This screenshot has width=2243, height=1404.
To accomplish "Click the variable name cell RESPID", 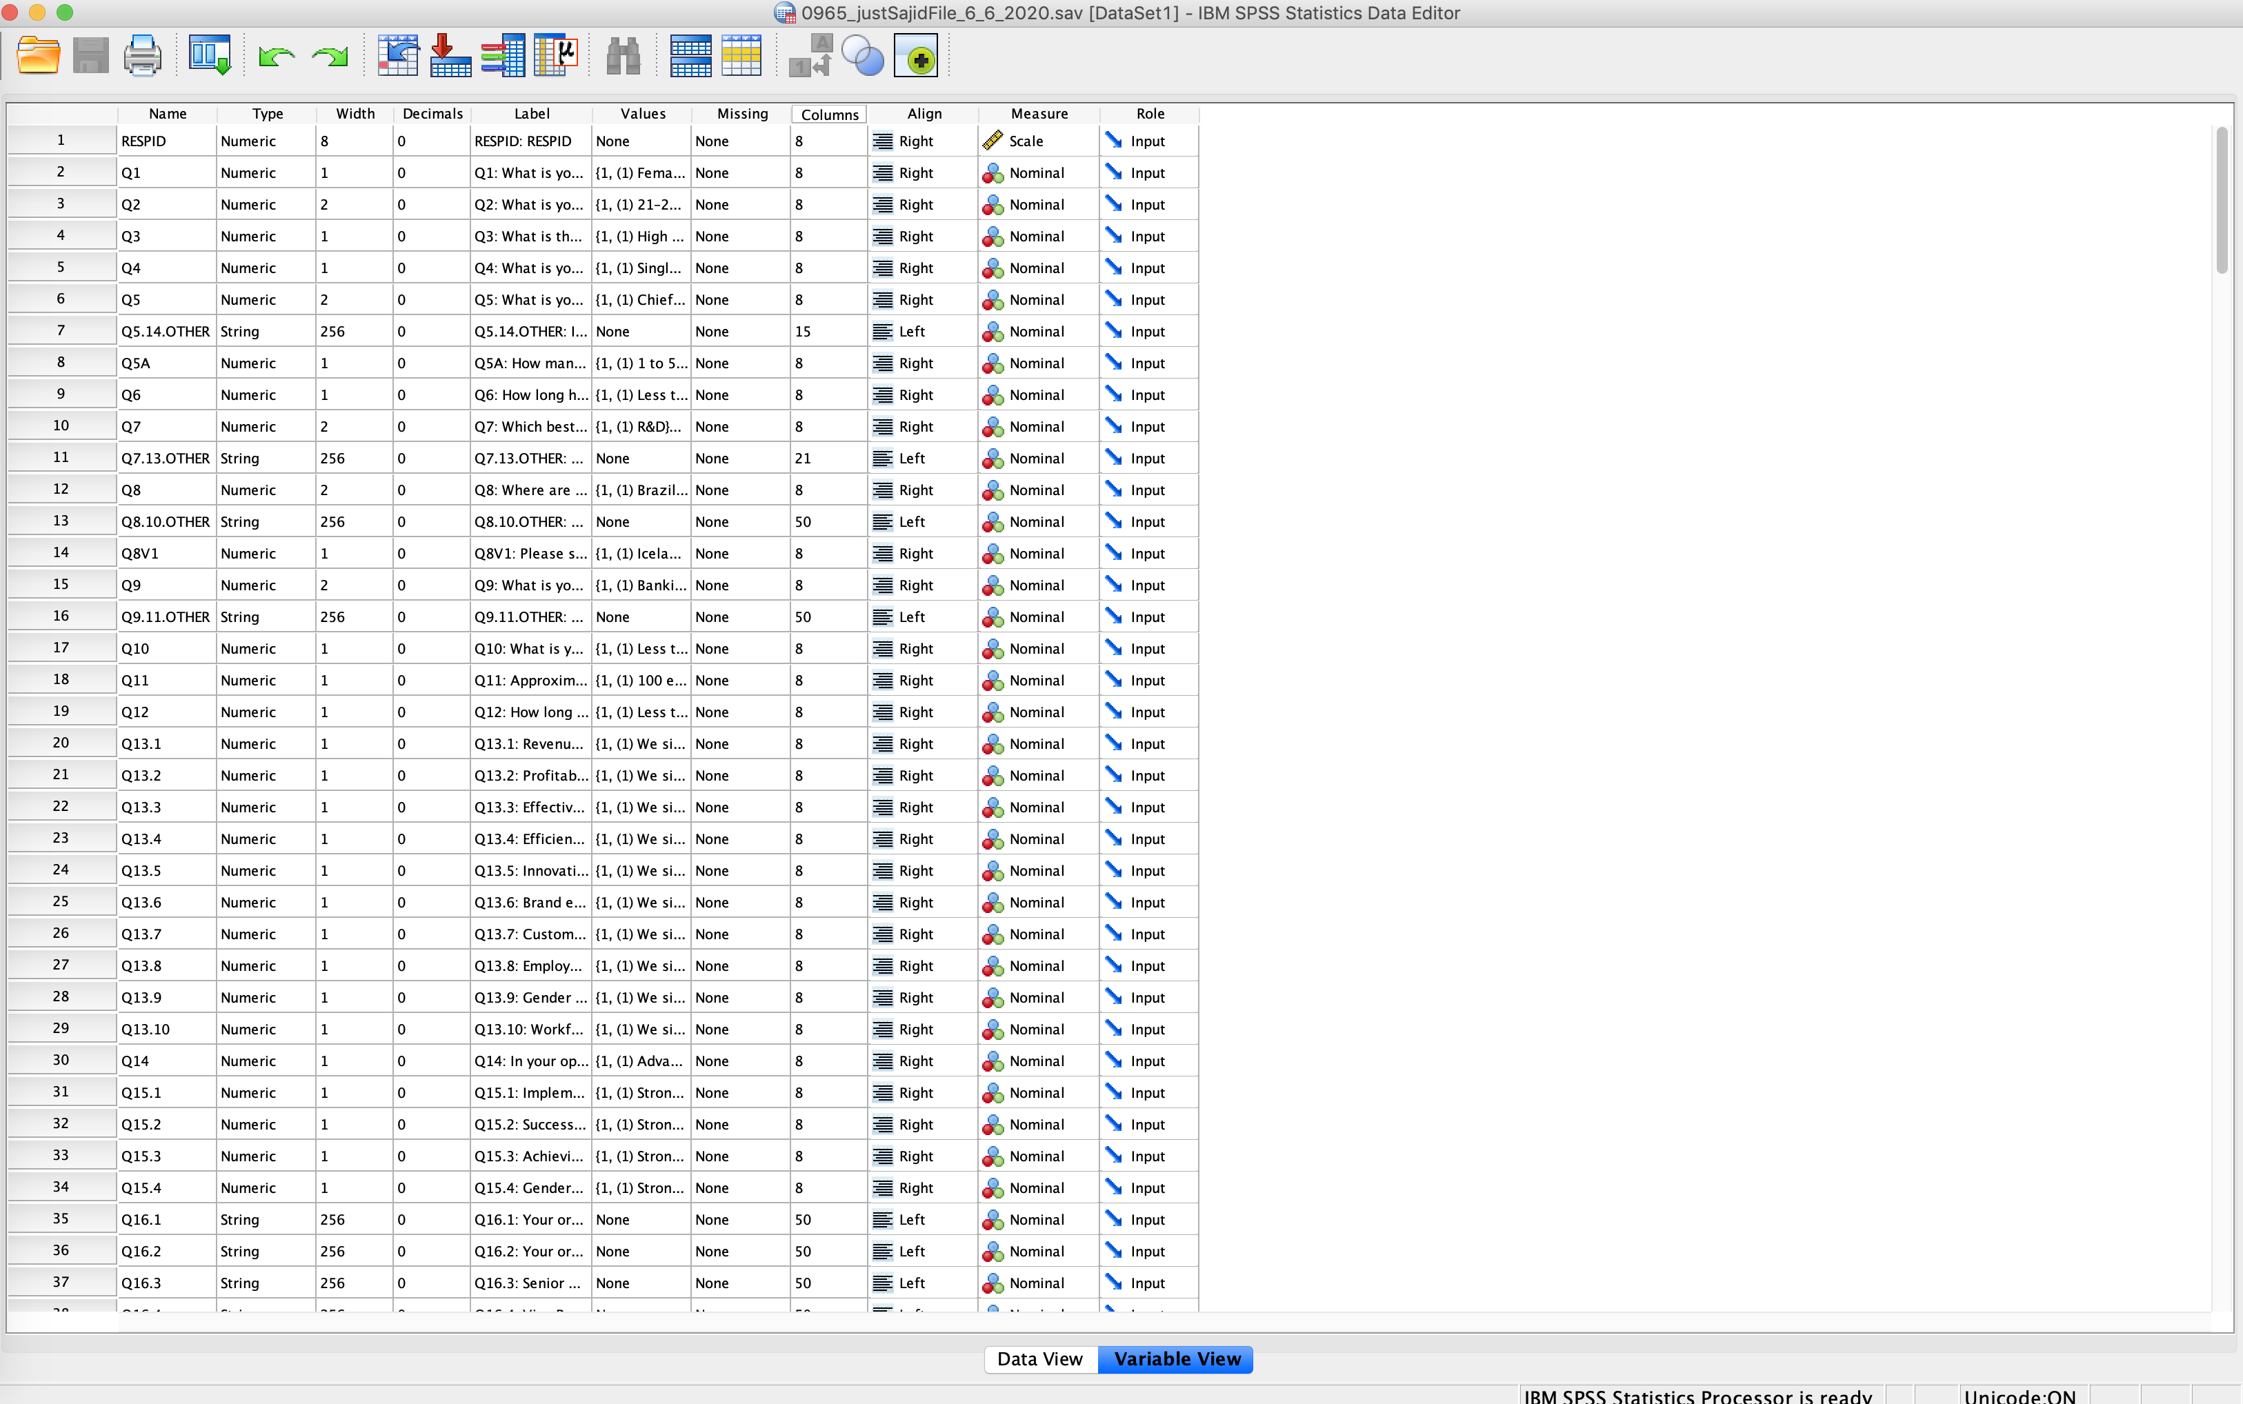I will coord(167,141).
